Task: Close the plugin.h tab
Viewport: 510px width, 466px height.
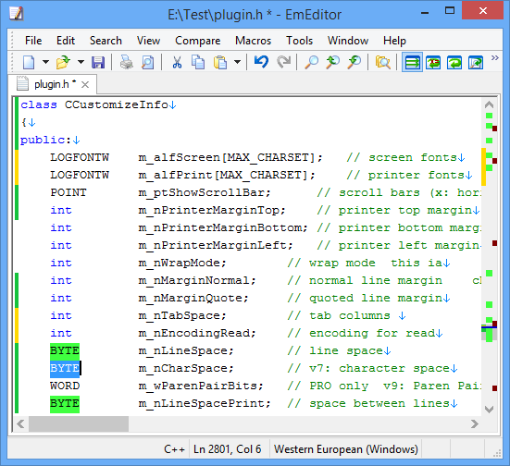Action: point(85,85)
